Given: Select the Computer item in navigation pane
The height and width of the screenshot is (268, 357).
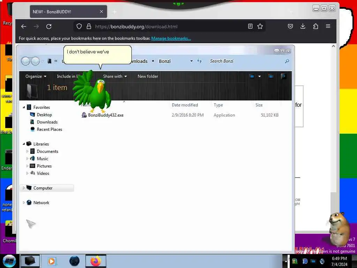Looking at the screenshot, I should (47, 188).
